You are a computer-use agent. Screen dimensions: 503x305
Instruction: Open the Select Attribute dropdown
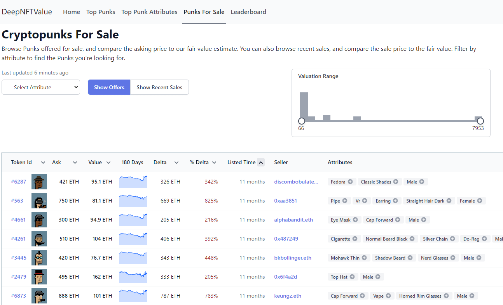(41, 87)
